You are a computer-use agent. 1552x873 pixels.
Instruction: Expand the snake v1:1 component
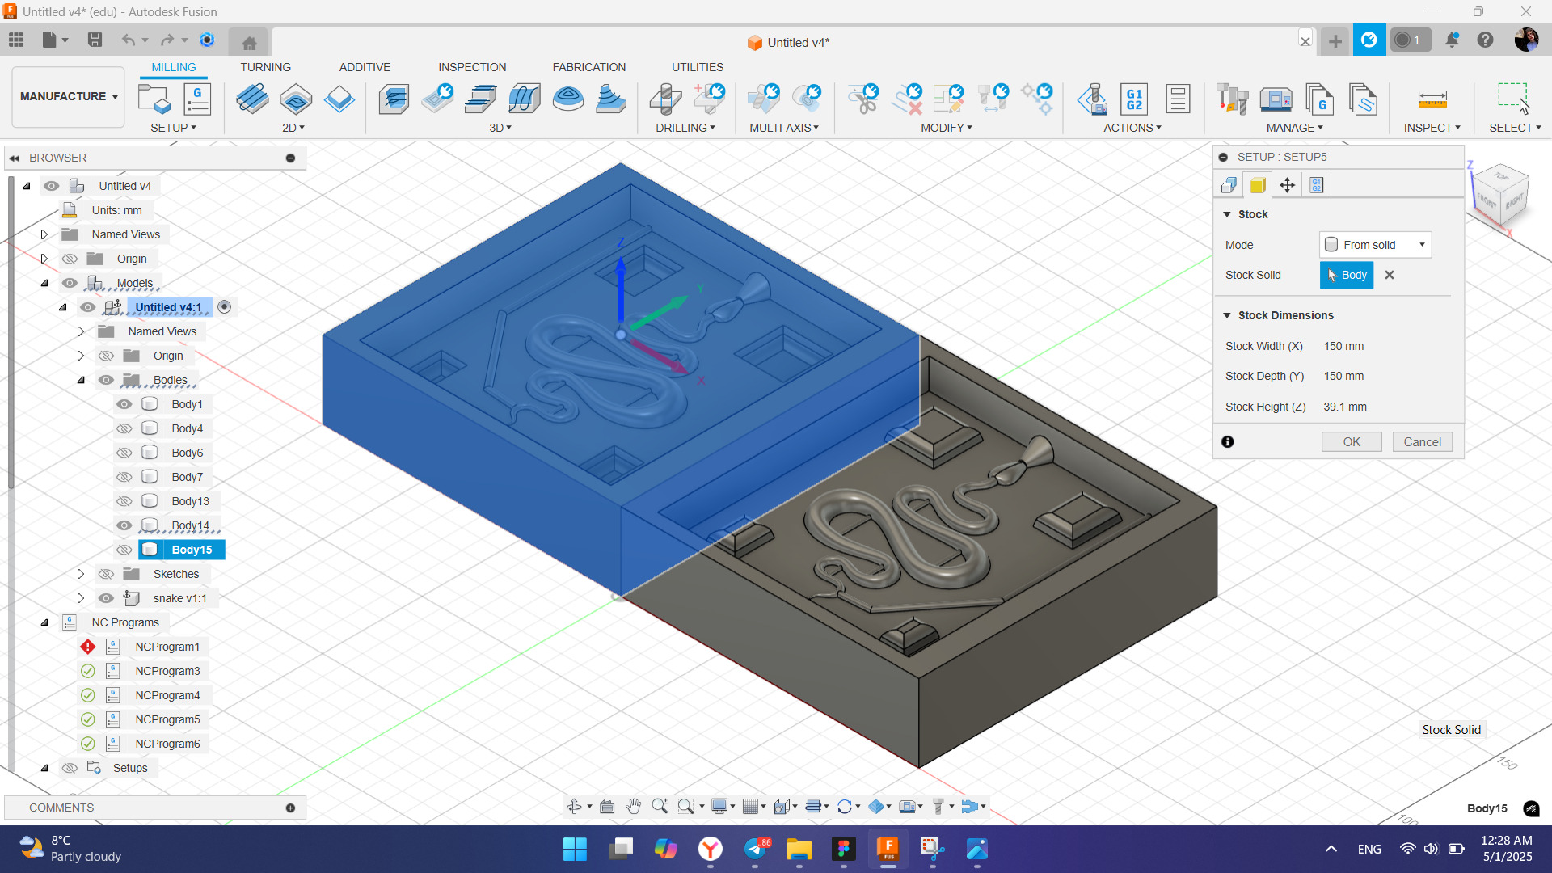tap(80, 598)
